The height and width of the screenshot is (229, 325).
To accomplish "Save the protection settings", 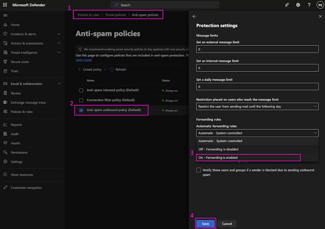I will tap(205, 223).
